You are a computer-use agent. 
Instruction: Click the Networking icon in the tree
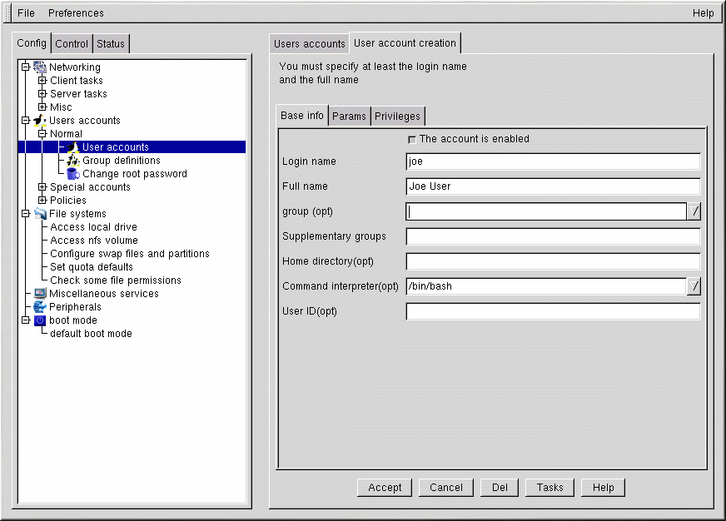point(40,67)
